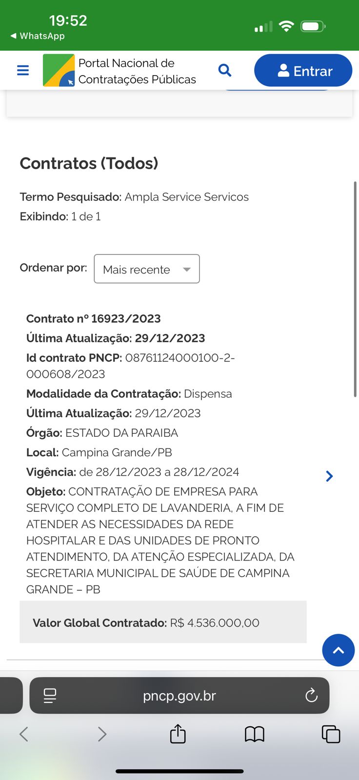Go forward with Safari forward arrow
This screenshot has width=359, height=780.
point(101,734)
